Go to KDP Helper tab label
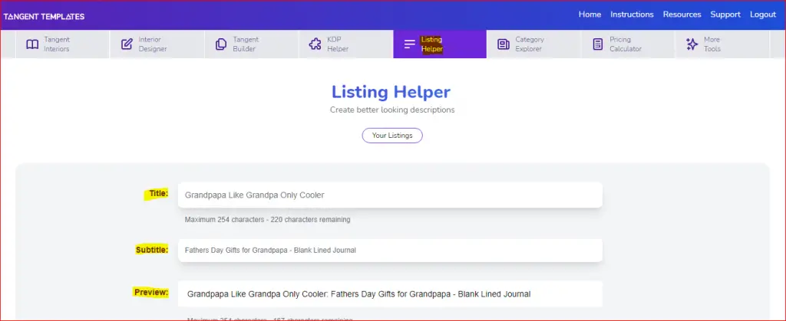The image size is (786, 321). pyautogui.click(x=338, y=44)
